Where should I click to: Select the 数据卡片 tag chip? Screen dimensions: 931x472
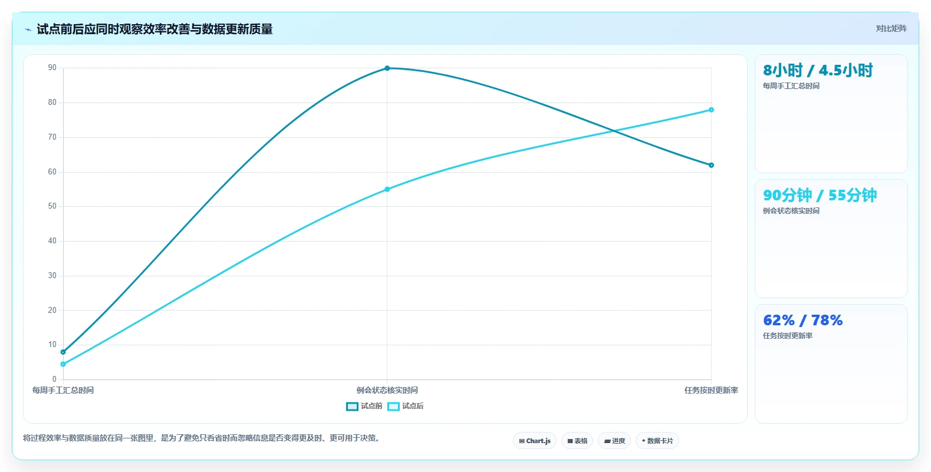click(657, 441)
